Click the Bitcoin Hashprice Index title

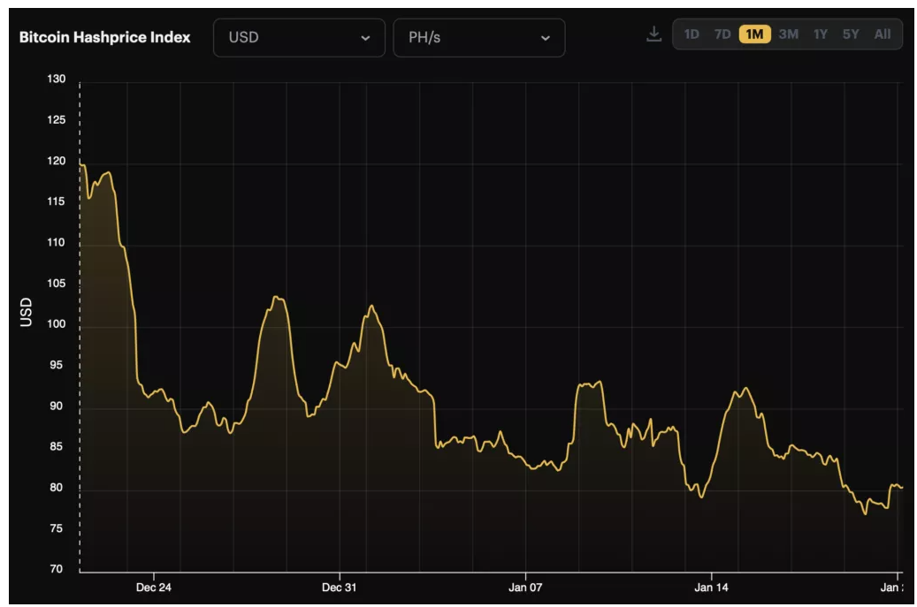[x=105, y=38]
